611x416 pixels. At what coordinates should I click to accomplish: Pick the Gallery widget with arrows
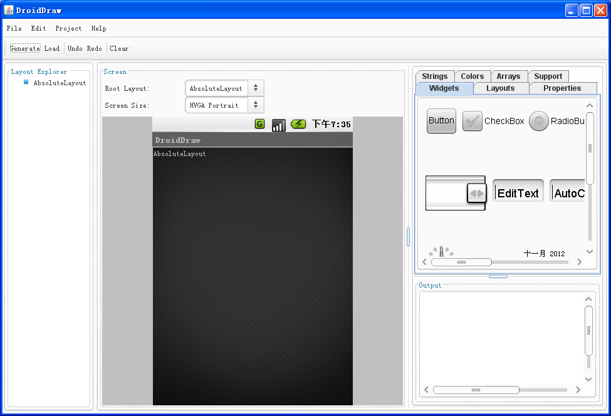pos(456,193)
